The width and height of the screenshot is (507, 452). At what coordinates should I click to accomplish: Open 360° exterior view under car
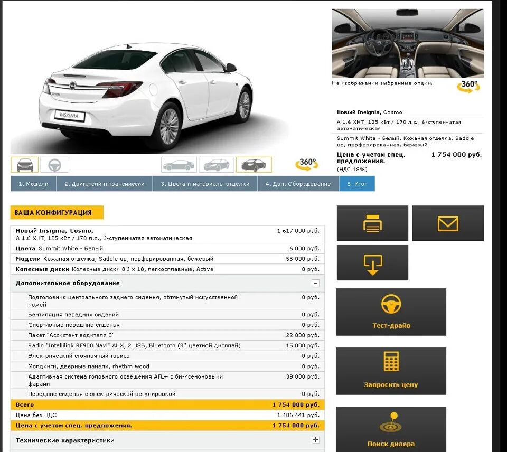click(306, 164)
